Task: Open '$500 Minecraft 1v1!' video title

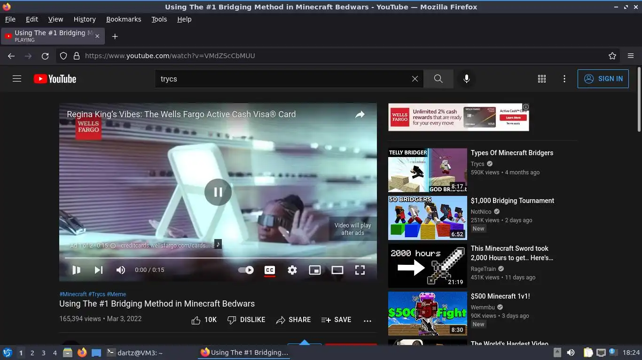Action: tap(500, 296)
